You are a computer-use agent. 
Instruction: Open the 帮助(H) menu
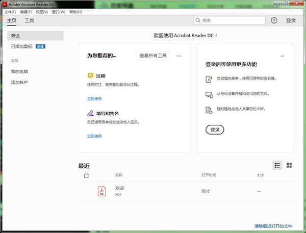75,12
